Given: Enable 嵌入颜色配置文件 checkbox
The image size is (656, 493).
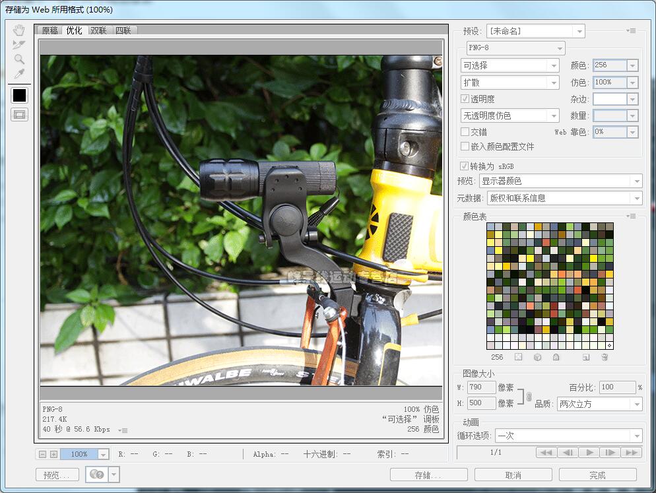Looking at the screenshot, I should point(465,147).
